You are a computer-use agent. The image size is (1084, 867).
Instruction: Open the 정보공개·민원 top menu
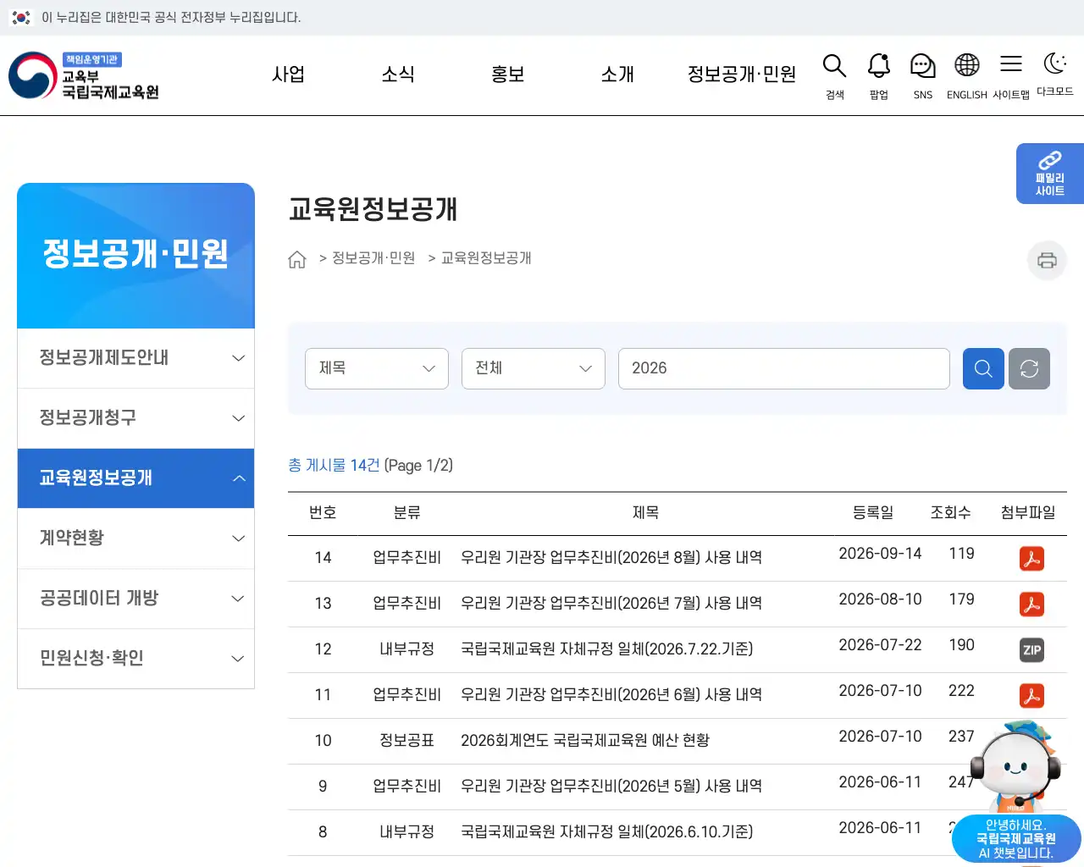[742, 75]
